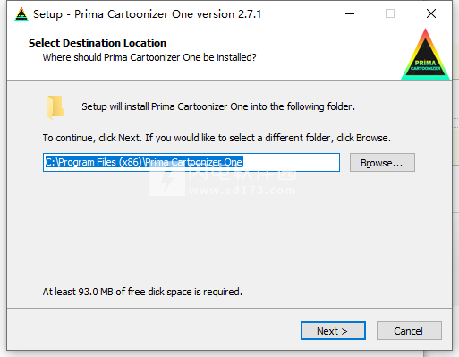Close the Setup dialog with X
Screen dimensions: 459x357
(431, 13)
